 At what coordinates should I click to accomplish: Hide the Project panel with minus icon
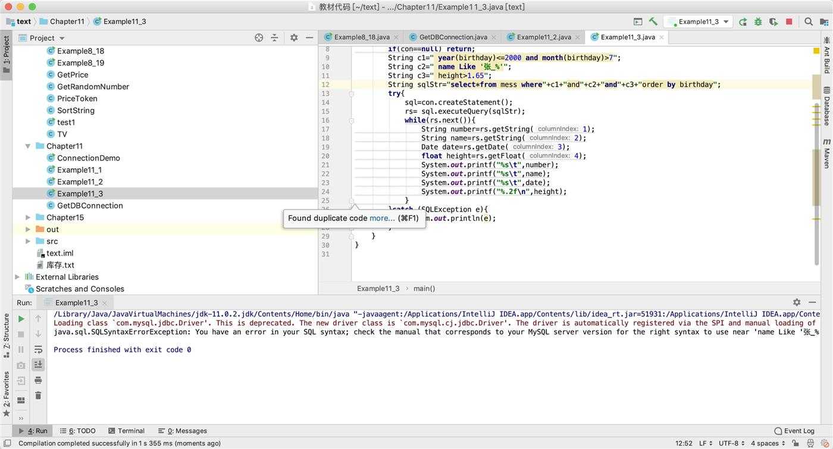tap(309, 37)
